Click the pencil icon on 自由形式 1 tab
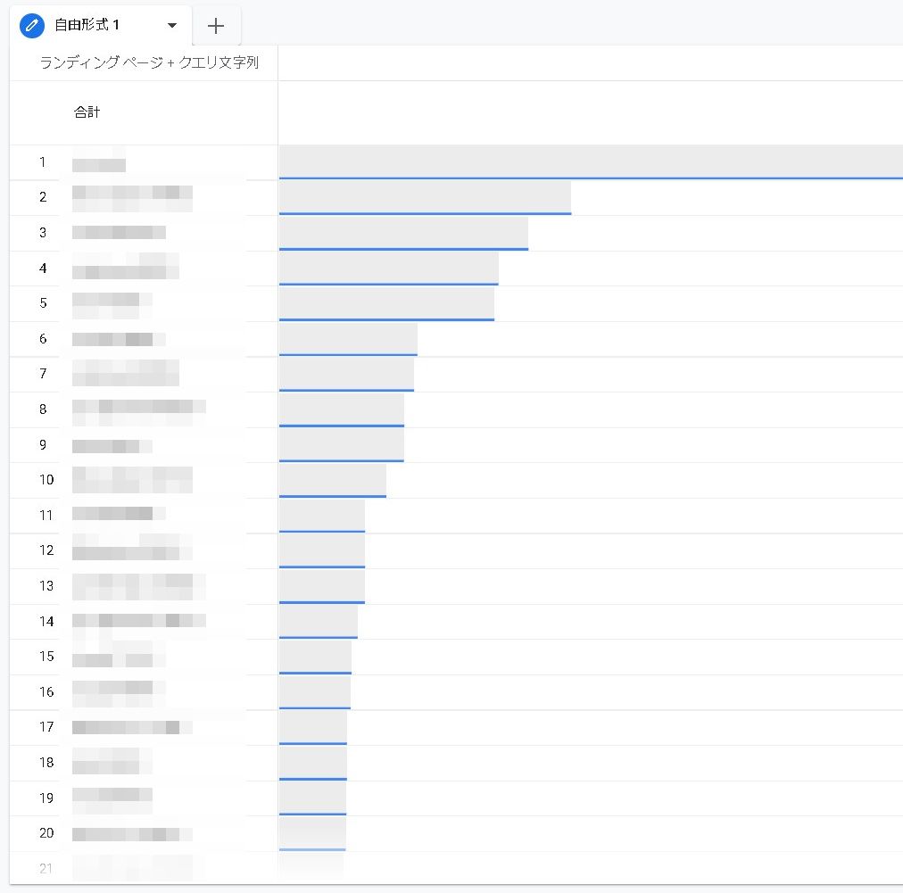Image resolution: width=903 pixels, height=893 pixels. (x=32, y=25)
